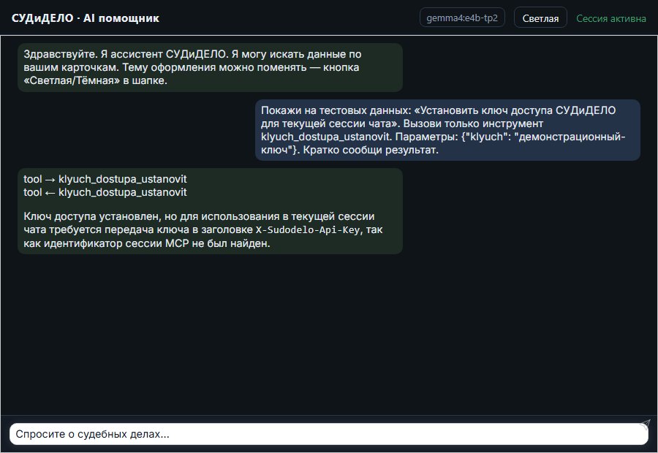Image resolution: width=658 pixels, height=453 pixels.
Task: Click the greeting message «Здравствуйте. Я ассистент СУДиДЕЛО»
Action: click(211, 67)
